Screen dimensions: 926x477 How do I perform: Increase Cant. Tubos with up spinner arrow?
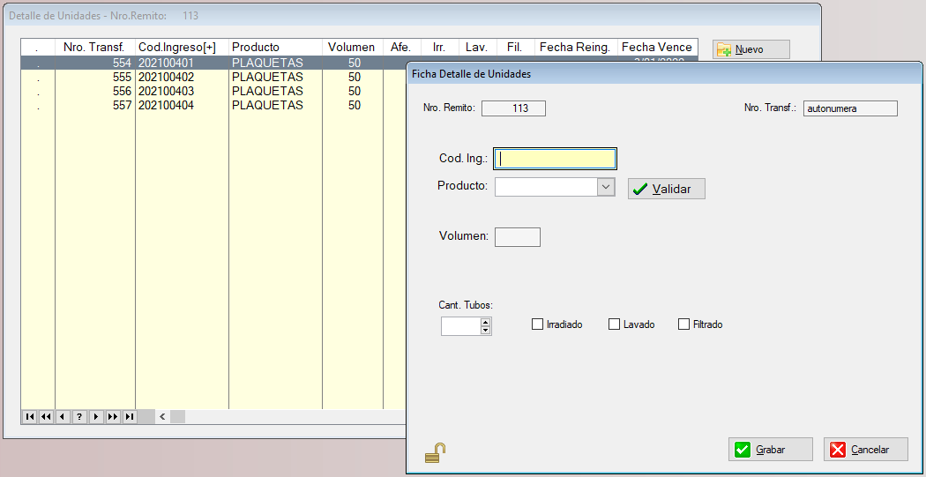[485, 322]
